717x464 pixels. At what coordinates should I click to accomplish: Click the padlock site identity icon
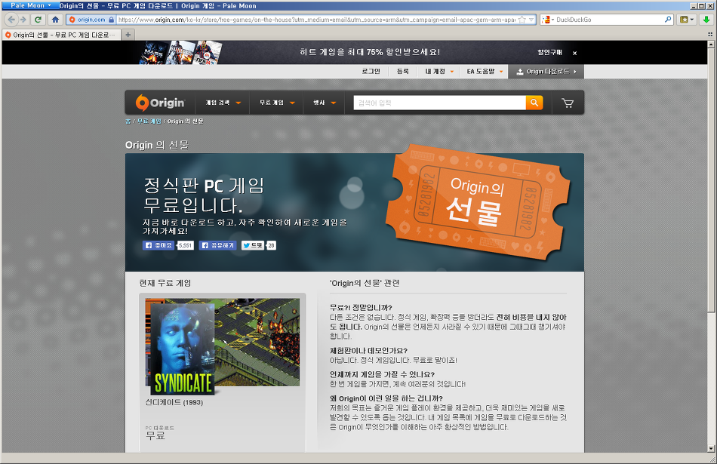pyautogui.click(x=111, y=20)
